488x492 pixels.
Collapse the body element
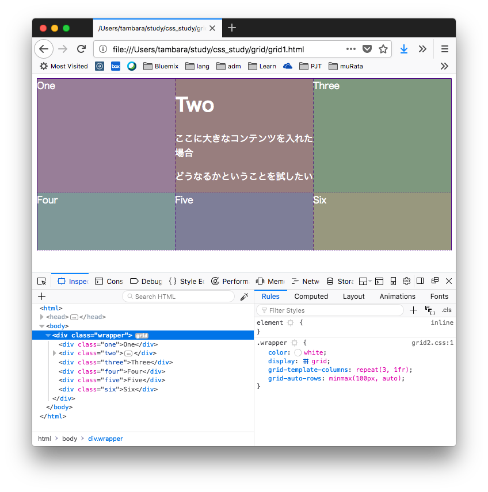(42, 326)
